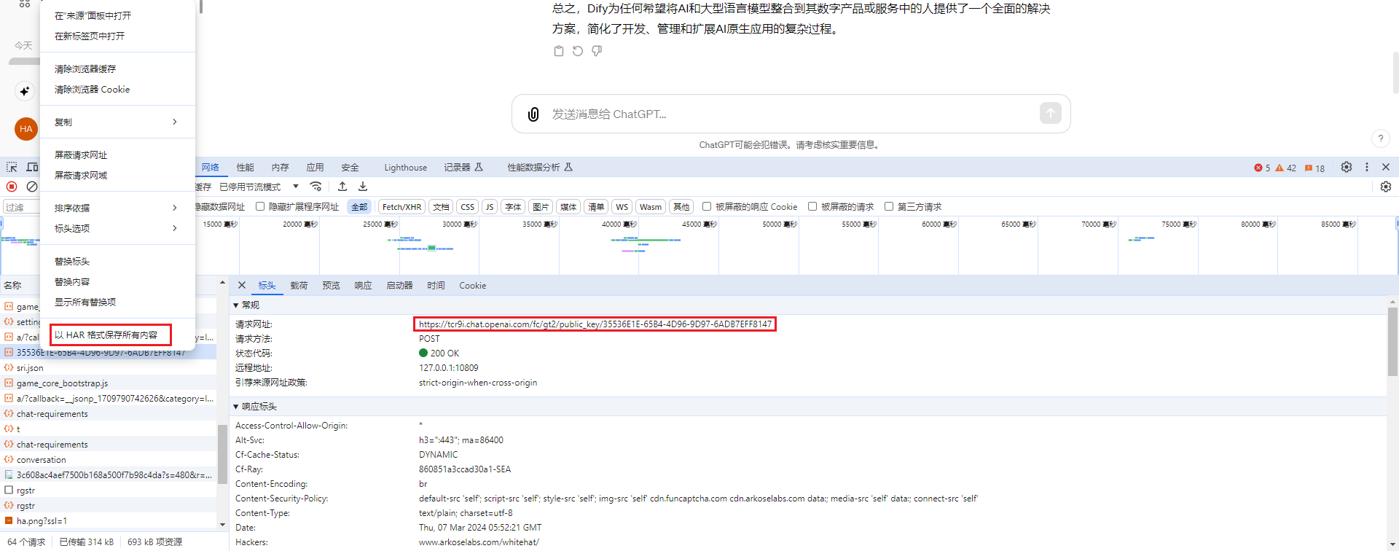
Task: Toggle the 图片 filter
Action: 540,207
